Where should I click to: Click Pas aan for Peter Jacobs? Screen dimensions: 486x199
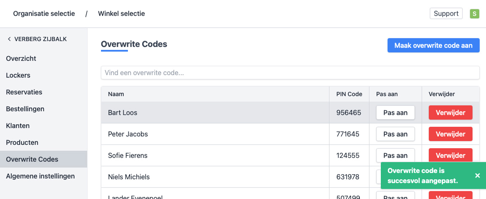click(x=396, y=134)
